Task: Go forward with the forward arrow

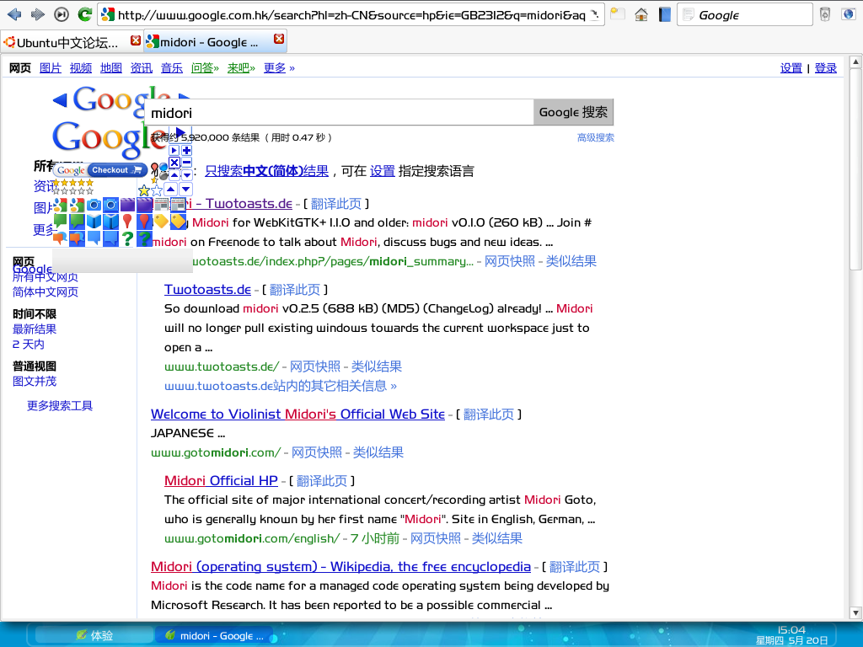Action: [x=37, y=14]
